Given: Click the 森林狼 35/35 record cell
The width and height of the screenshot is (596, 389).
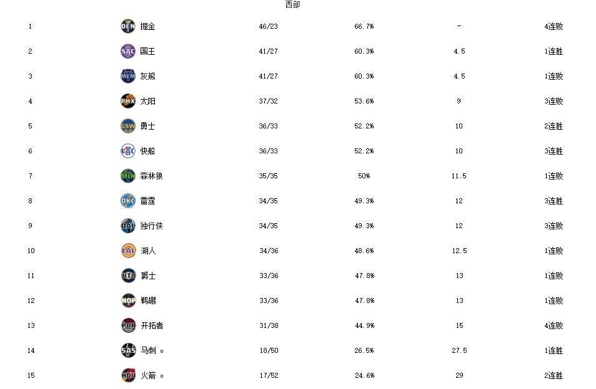Looking at the screenshot, I should (x=268, y=176).
